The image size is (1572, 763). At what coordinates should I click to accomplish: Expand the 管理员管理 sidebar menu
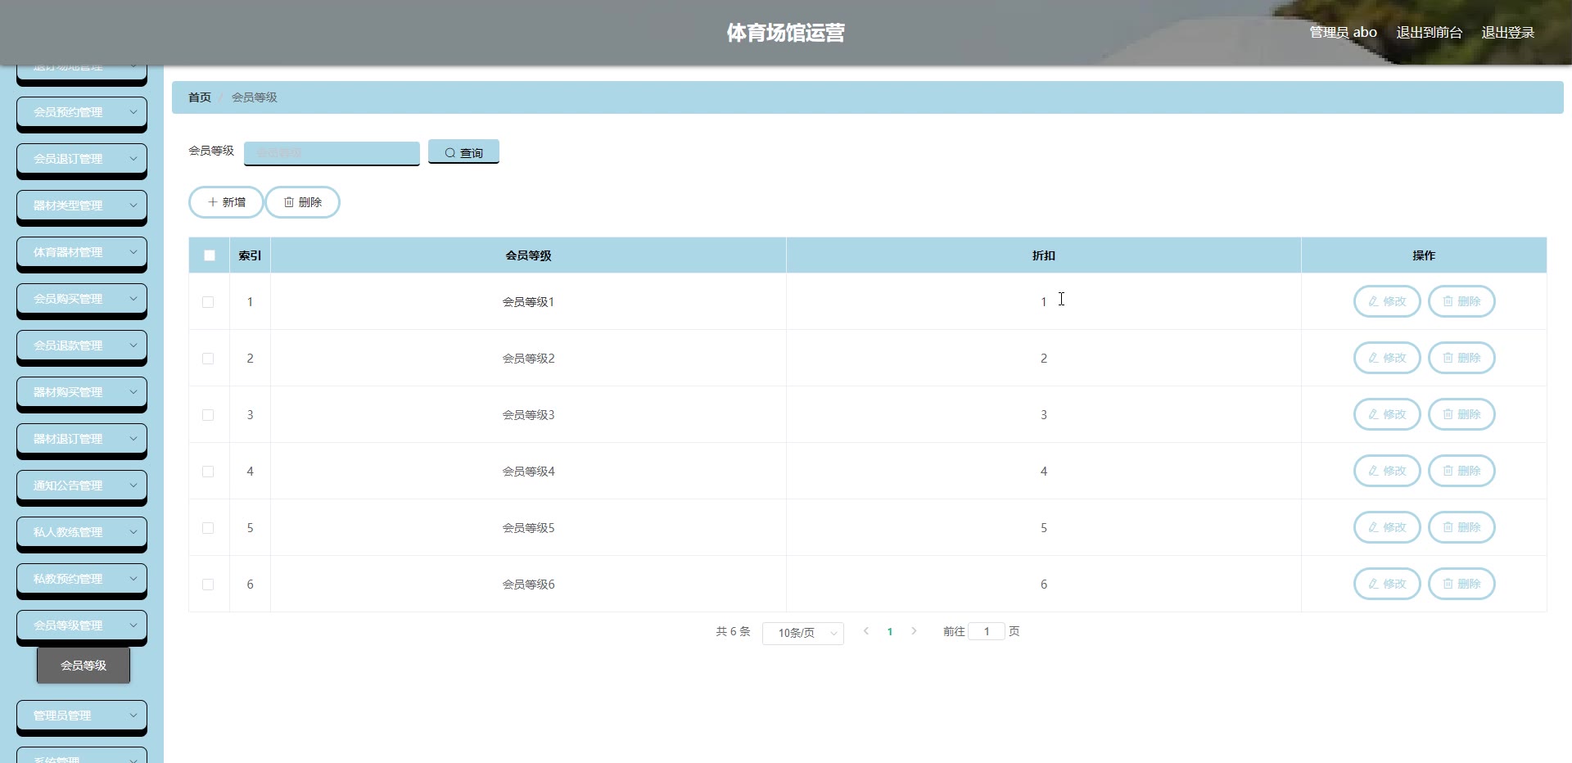point(82,716)
